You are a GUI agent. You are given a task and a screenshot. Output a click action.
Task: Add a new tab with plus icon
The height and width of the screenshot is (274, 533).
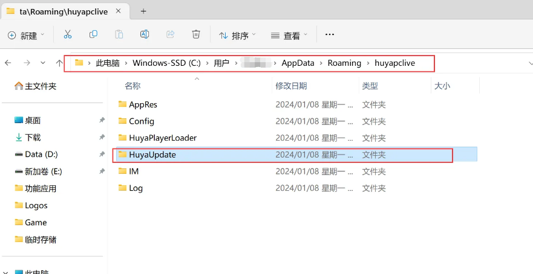(x=143, y=11)
